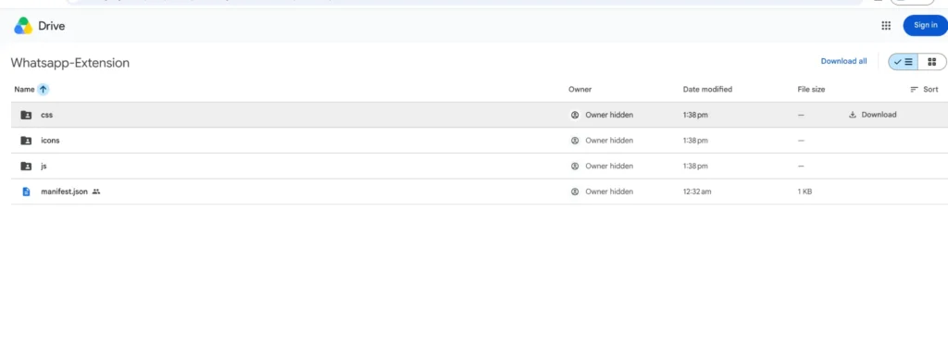This screenshot has height=346, width=948.
Task: Open the manifest.json file name
Action: (x=64, y=192)
